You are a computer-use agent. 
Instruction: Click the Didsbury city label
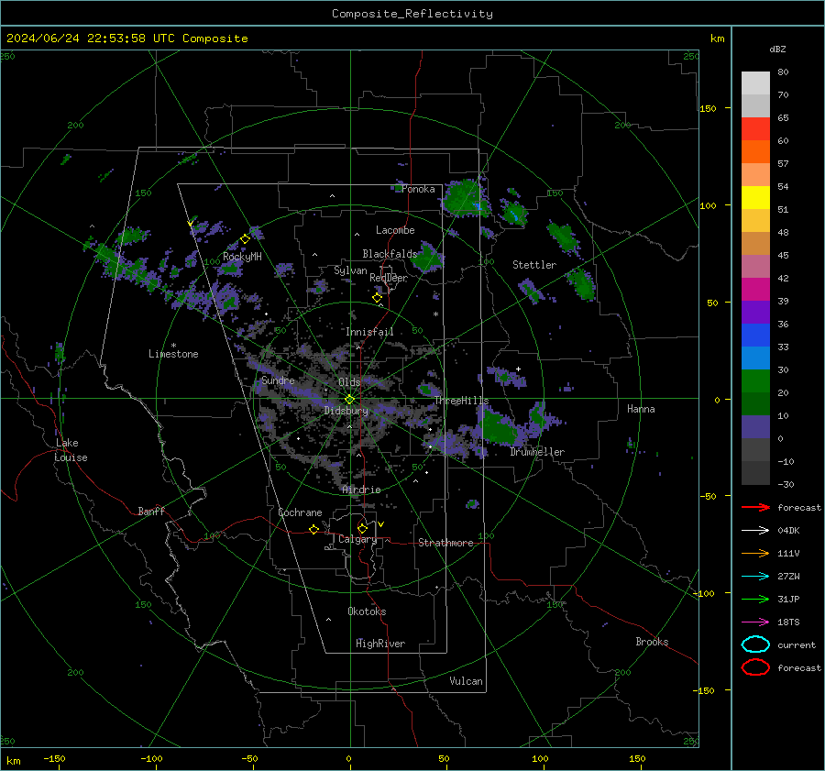tap(346, 411)
